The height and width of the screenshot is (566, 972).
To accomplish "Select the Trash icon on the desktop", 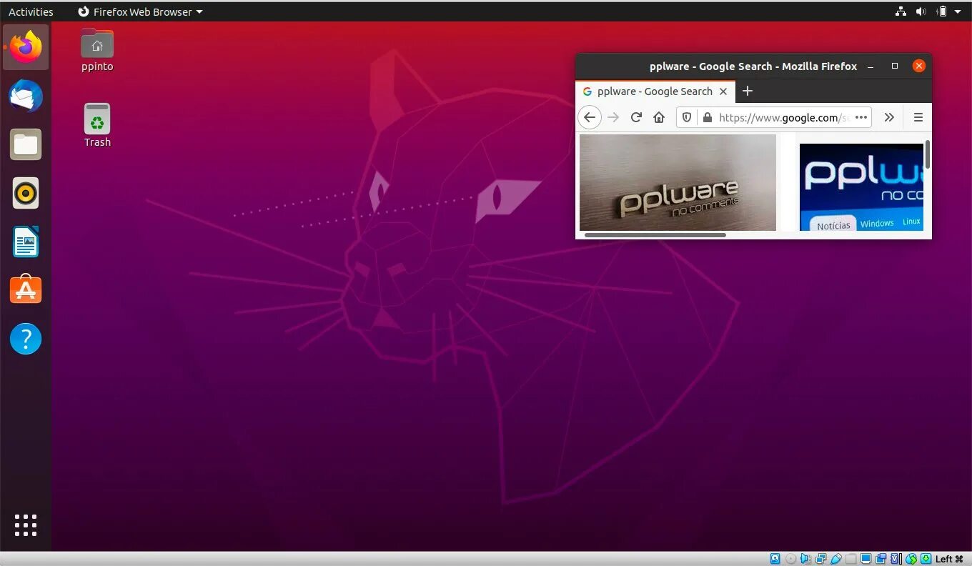I will 97,126.
